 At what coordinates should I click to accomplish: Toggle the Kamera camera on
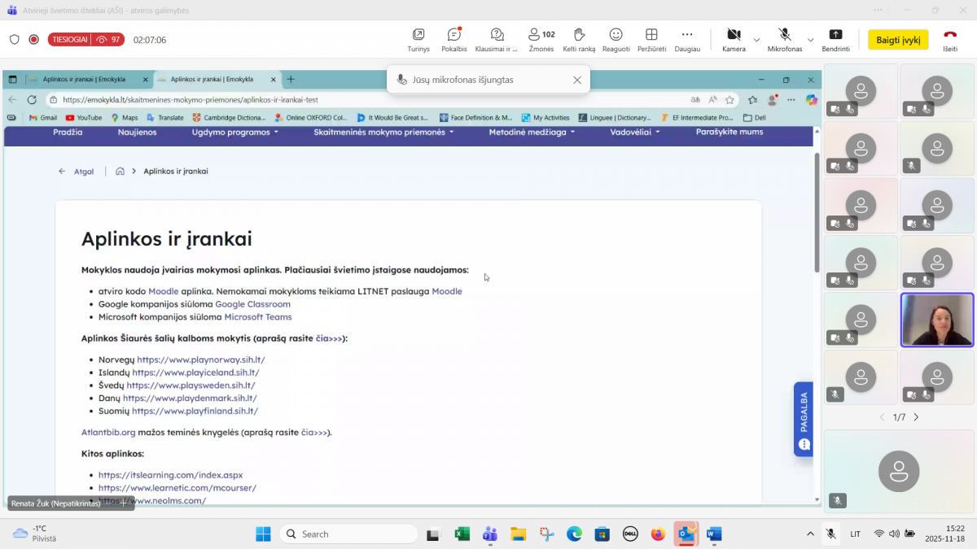pos(733,35)
